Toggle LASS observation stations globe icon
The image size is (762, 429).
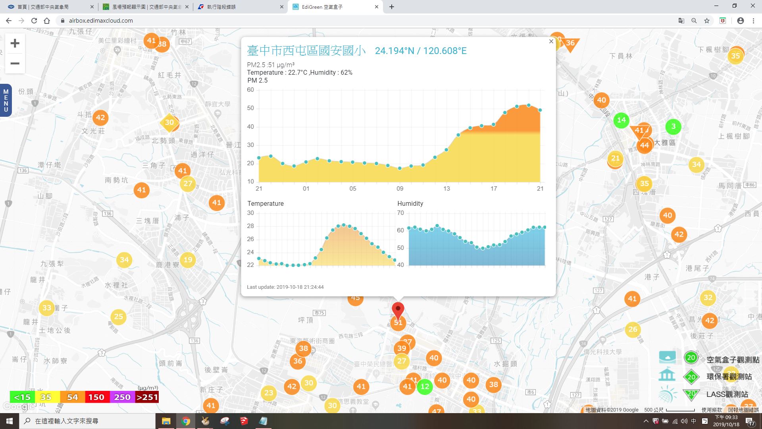pyautogui.click(x=667, y=394)
